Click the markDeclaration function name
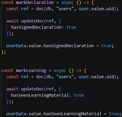Image resolution: width=122 pixels, height=117 pixels. pyautogui.click(x=35, y=2)
